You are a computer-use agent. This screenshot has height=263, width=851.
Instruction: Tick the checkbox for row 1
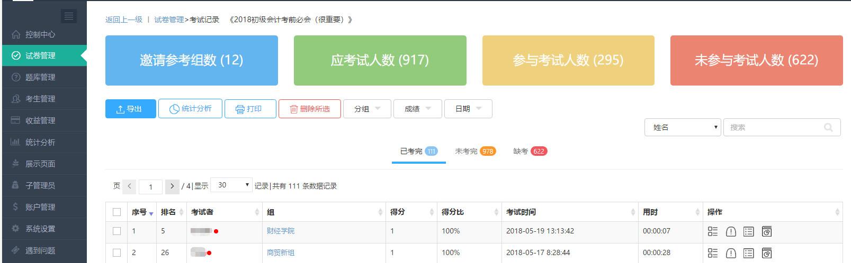pos(117,231)
